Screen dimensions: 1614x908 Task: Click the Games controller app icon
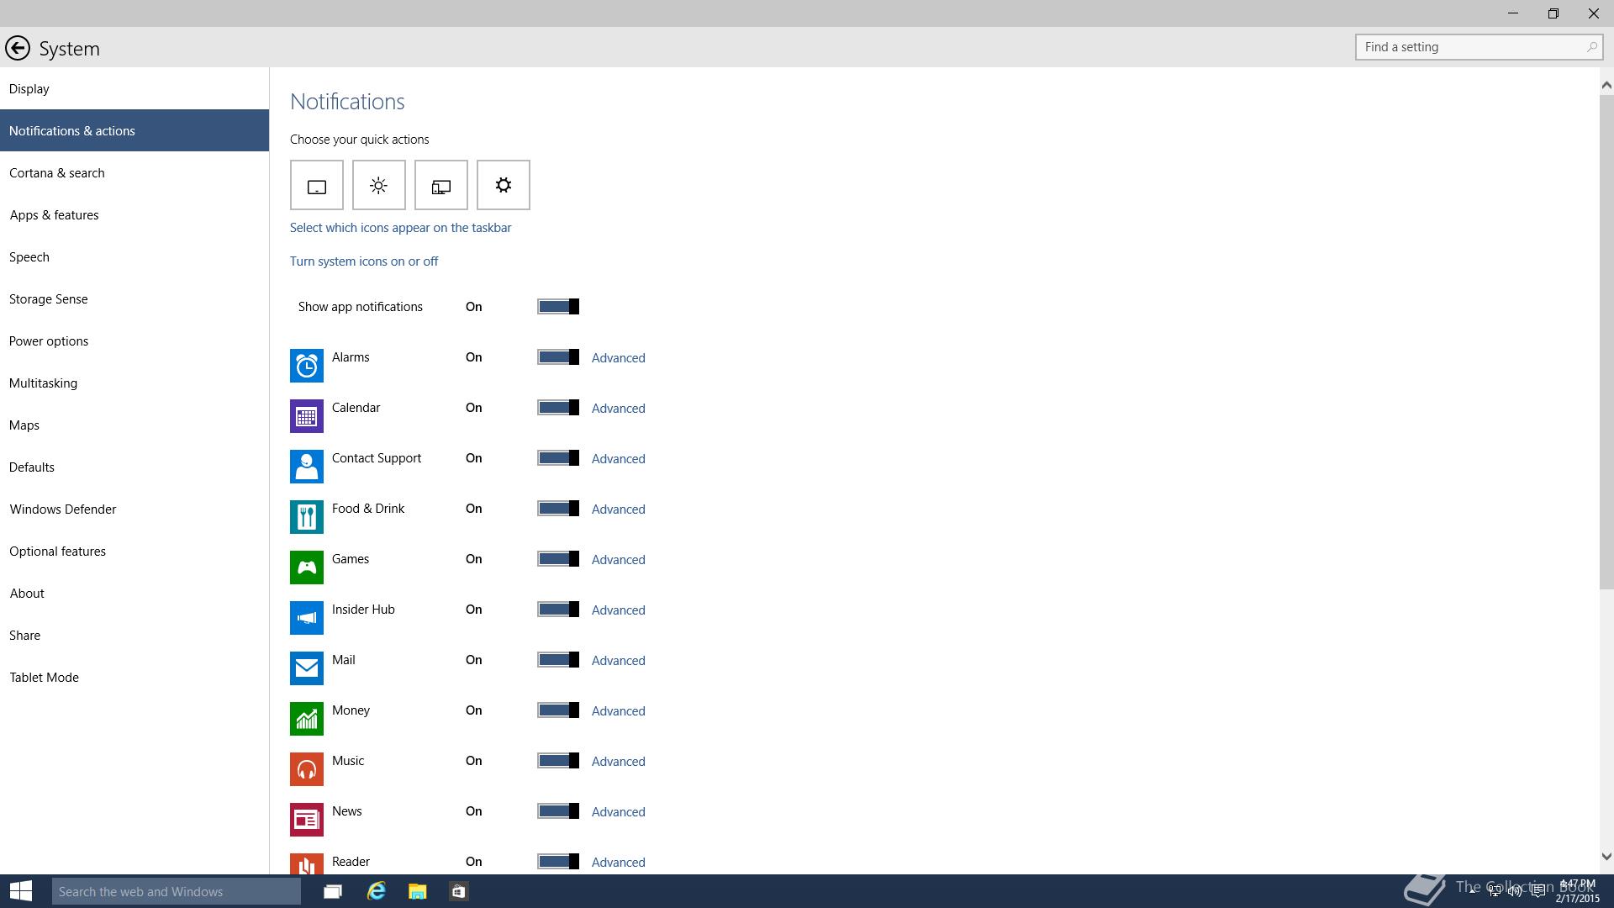coord(307,567)
